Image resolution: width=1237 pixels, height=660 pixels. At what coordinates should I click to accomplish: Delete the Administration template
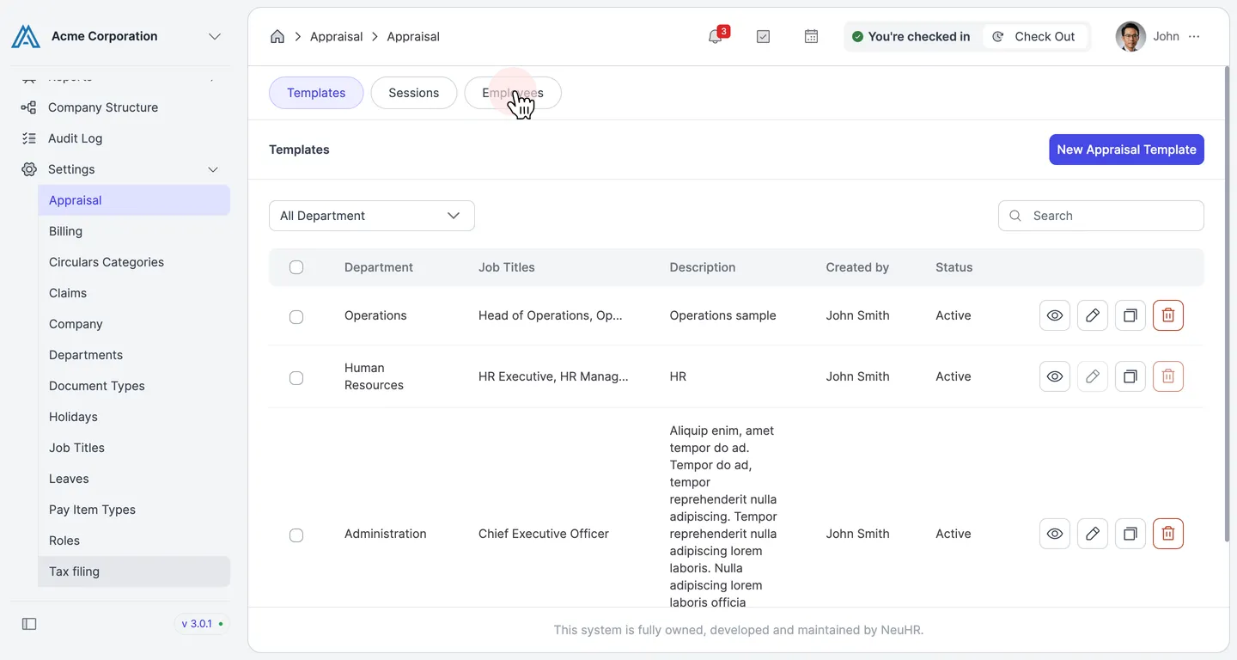point(1168,534)
